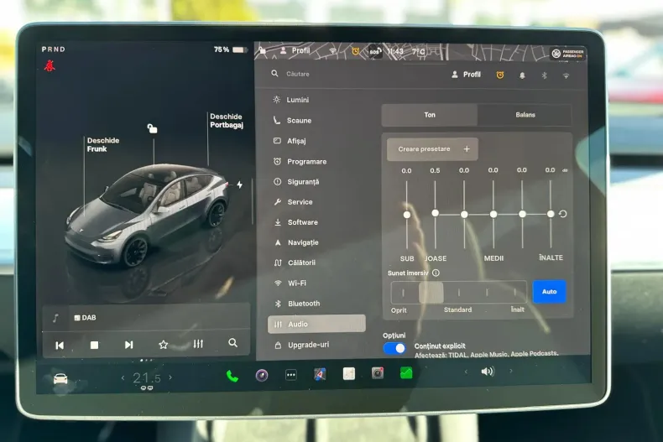The width and height of the screenshot is (663, 442).
Task: Open notifications bell icon
Action: [522, 75]
